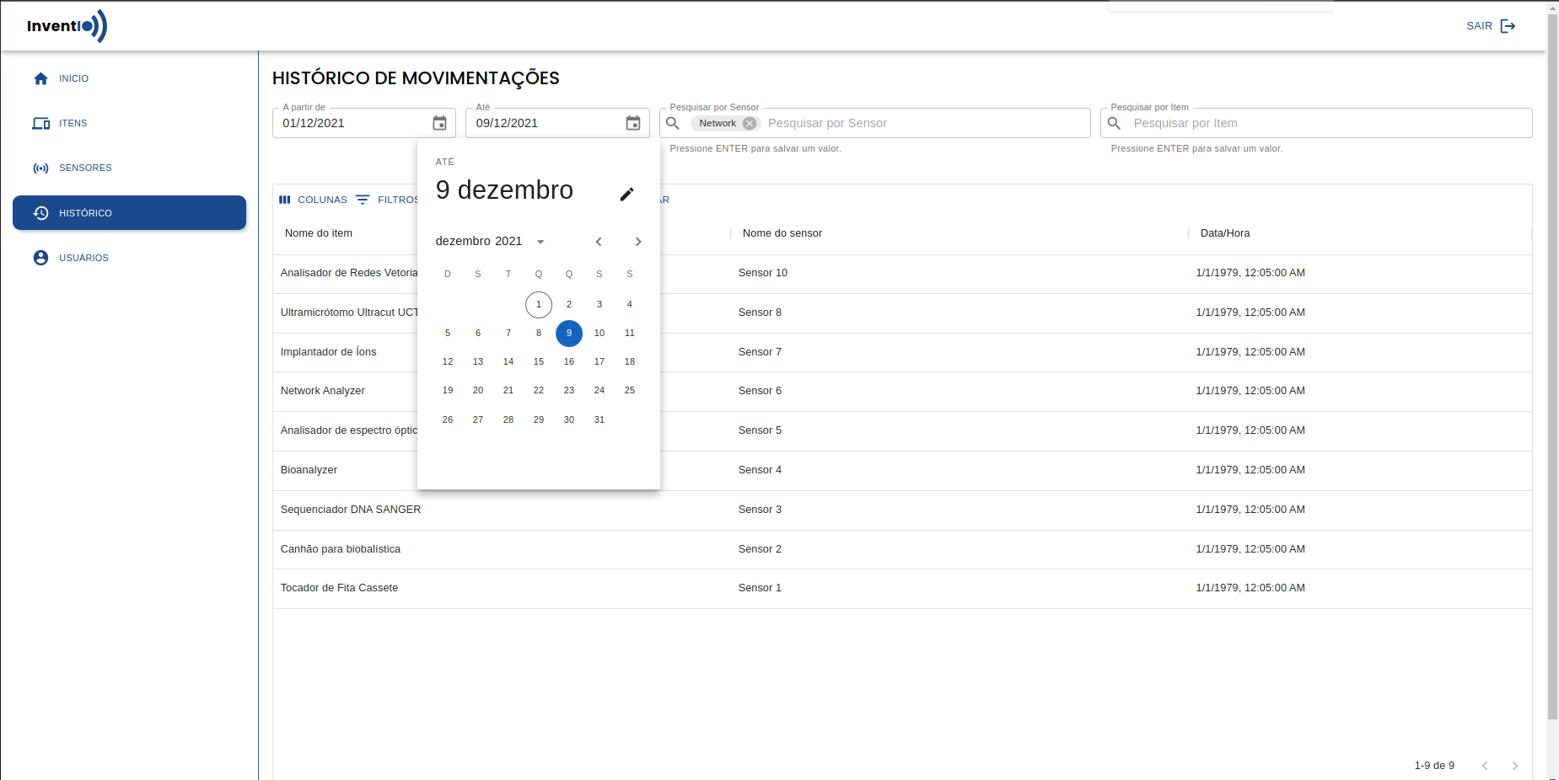1559x780 pixels.
Task: Open the COLUNAS panel
Action: 314,200
